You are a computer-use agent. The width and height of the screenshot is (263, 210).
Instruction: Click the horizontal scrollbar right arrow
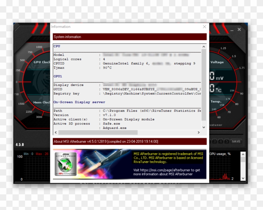(198, 133)
